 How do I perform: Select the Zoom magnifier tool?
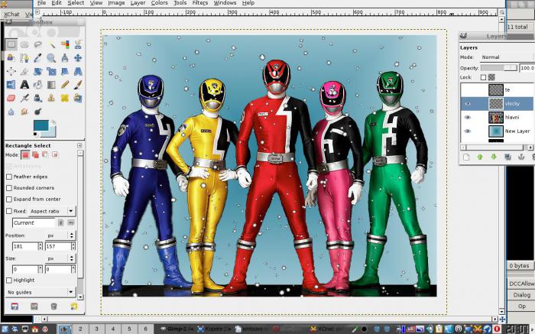(x=51, y=57)
